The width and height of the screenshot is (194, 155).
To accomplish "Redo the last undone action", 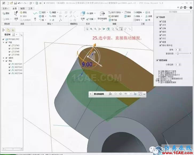I will (25, 3).
